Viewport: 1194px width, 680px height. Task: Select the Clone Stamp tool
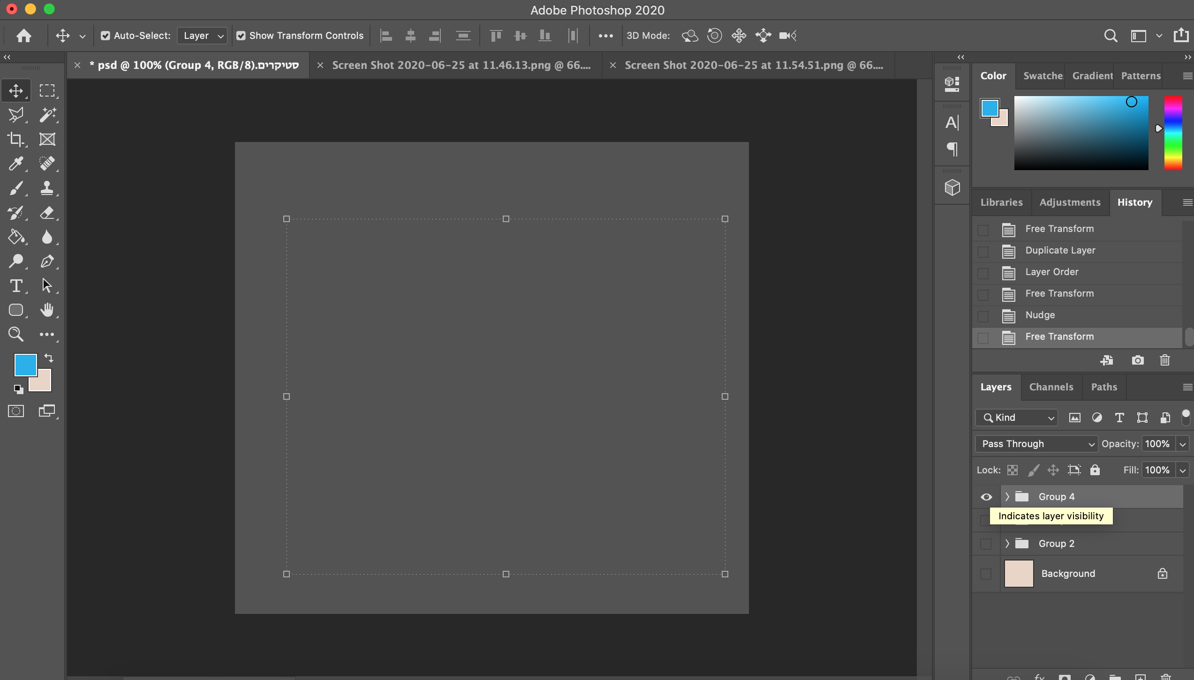[47, 188]
